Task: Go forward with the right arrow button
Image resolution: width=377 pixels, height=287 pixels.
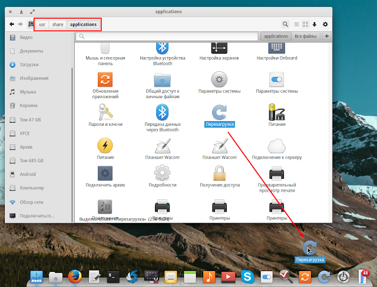Action: coord(20,24)
